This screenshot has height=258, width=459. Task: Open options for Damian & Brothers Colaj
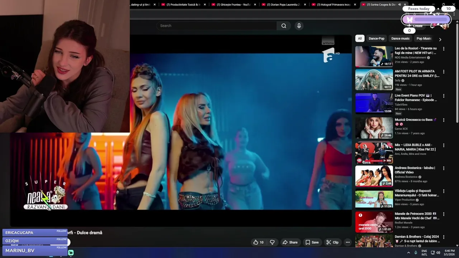(444, 237)
